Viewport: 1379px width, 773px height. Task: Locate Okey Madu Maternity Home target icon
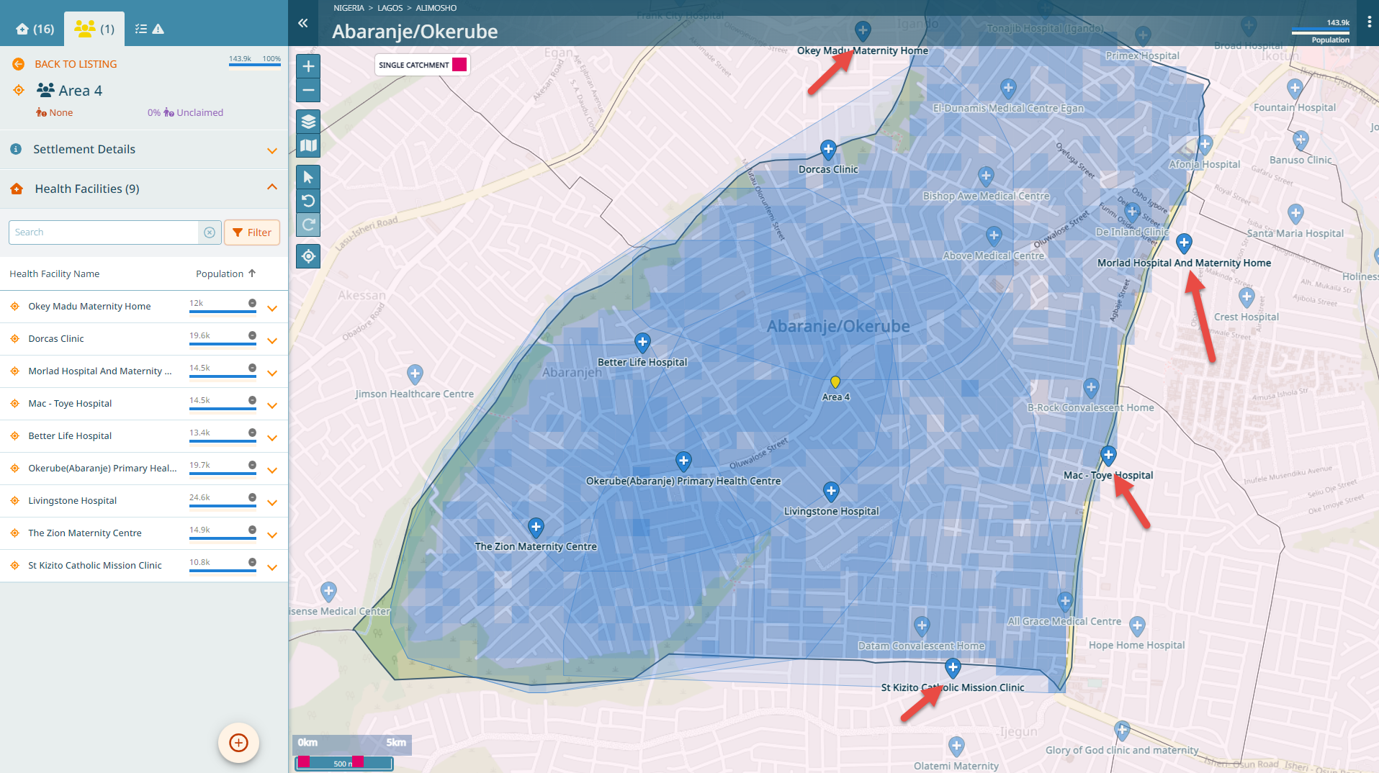click(x=14, y=307)
